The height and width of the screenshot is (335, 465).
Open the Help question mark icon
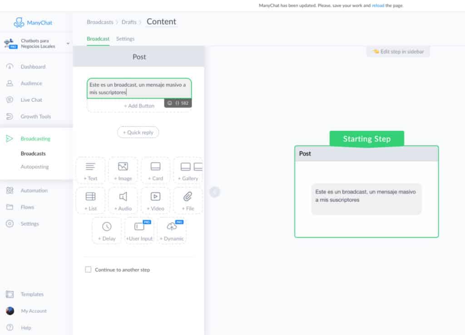coord(10,327)
